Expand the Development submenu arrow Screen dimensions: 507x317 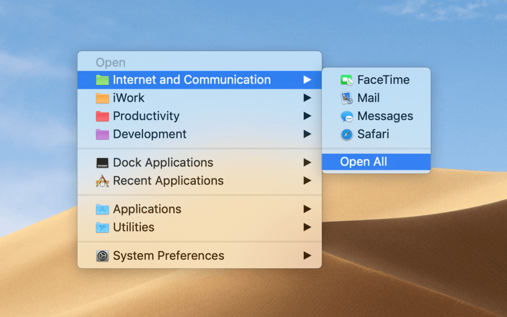307,134
